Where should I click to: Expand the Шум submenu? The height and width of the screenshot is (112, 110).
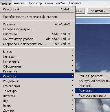click(x=37, y=101)
